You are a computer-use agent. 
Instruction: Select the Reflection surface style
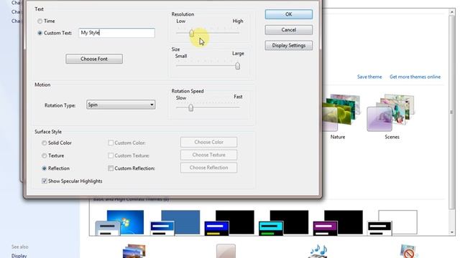point(44,168)
